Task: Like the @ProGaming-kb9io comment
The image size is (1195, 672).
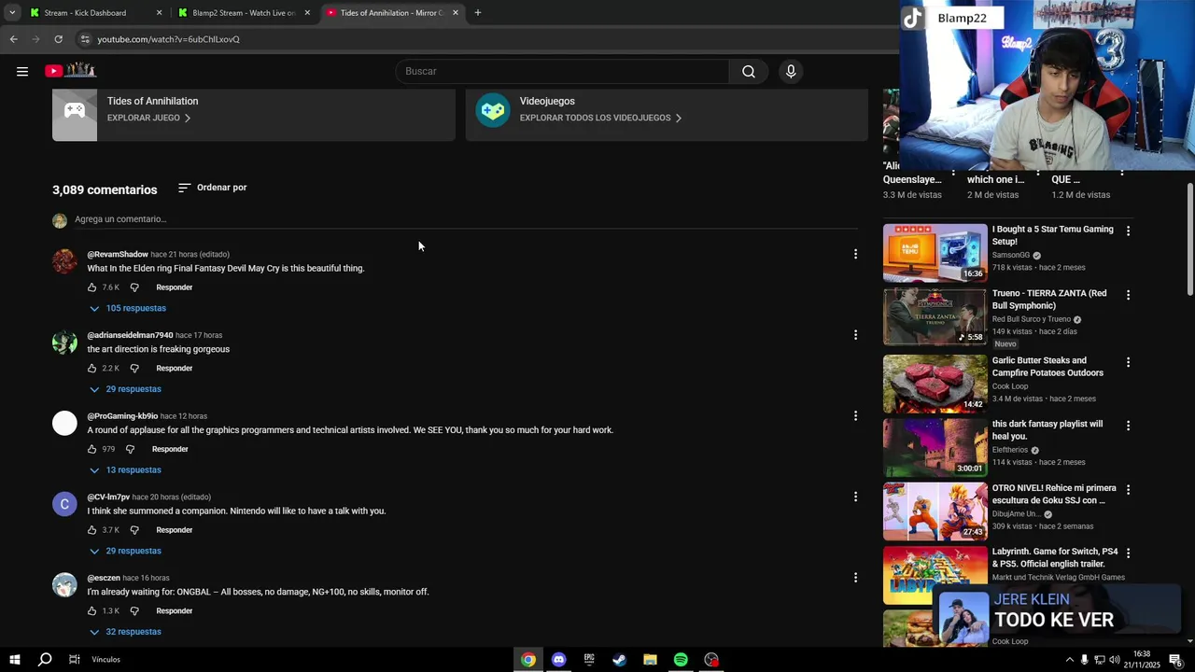Action: (x=91, y=449)
